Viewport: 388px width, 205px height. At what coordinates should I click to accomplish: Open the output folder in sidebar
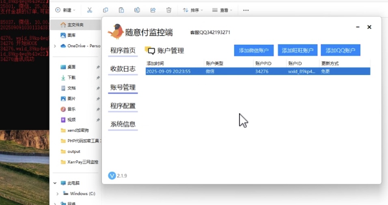(71, 151)
